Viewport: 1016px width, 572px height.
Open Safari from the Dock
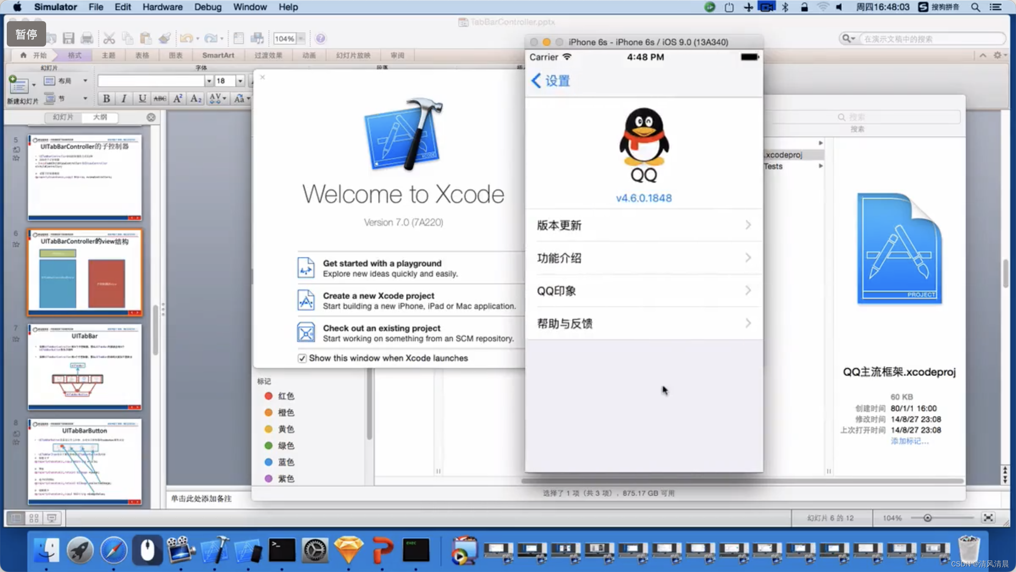coord(113,550)
